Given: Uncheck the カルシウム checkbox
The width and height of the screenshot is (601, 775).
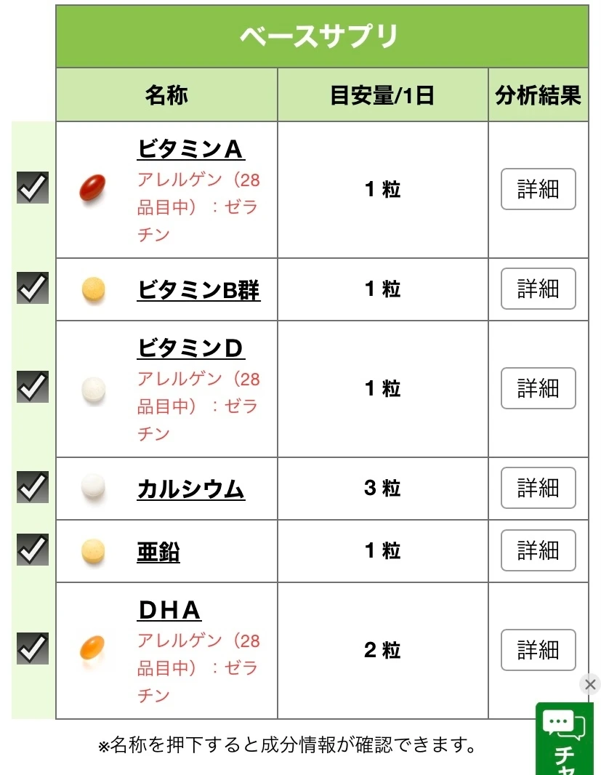Looking at the screenshot, I should click(33, 487).
